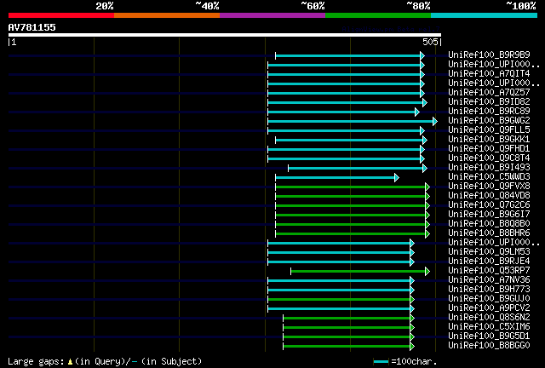Screen dimensions: 545x368
Task: Click the query end position 505
Action: click(430, 42)
